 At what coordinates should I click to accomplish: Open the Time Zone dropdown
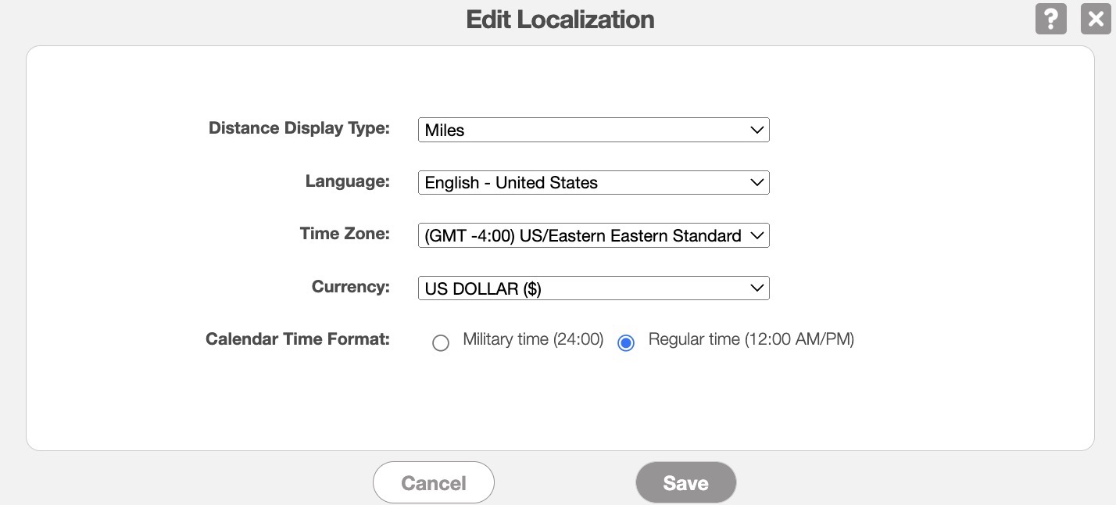coord(593,235)
